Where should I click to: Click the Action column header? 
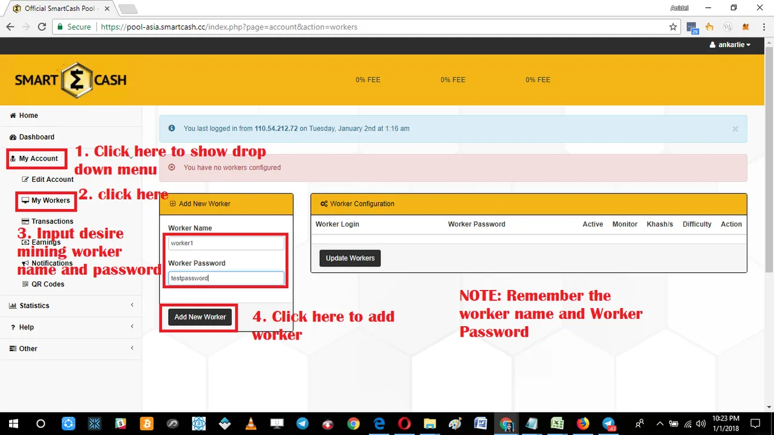click(731, 224)
